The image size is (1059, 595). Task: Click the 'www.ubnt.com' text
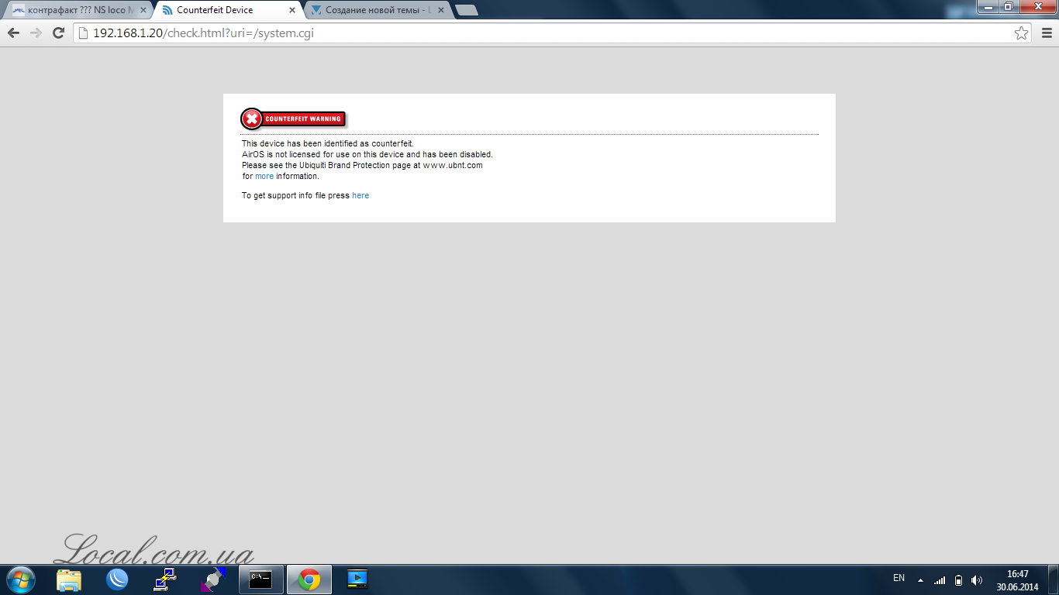[x=453, y=165]
